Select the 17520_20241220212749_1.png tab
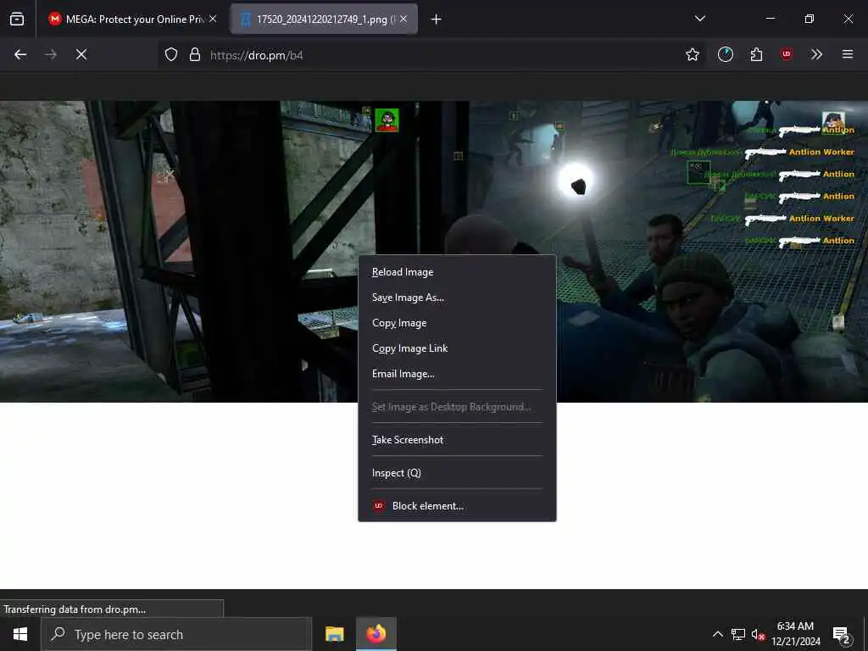Viewport: 868px width, 651px height. coord(324,19)
